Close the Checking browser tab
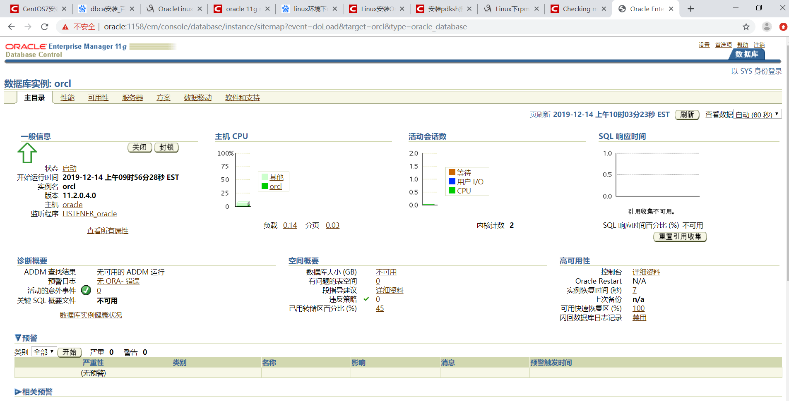789x401 pixels. (x=604, y=9)
